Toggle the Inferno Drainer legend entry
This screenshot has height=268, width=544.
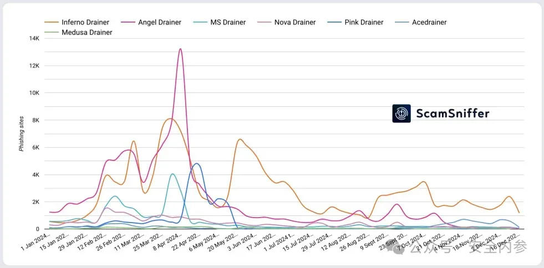tap(77, 23)
